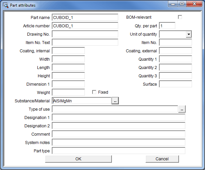The width and height of the screenshot is (205, 170).
Task: Click the Part attributes title bar icon
Action: pos(5,5)
